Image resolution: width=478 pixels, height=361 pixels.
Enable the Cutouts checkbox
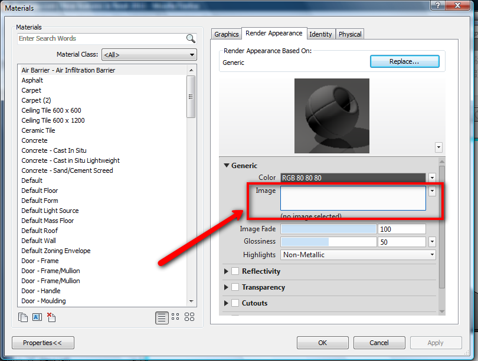pyautogui.click(x=235, y=303)
